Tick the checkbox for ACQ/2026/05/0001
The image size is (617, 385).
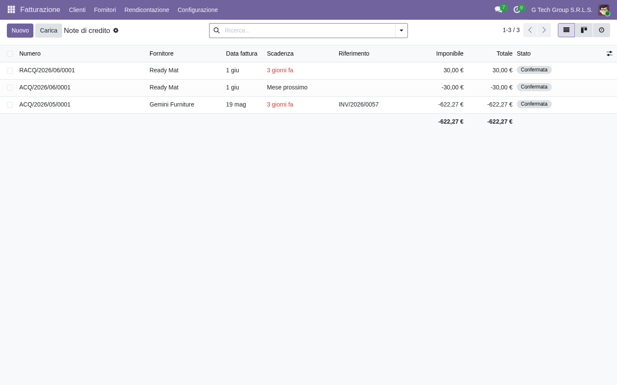coord(10,105)
